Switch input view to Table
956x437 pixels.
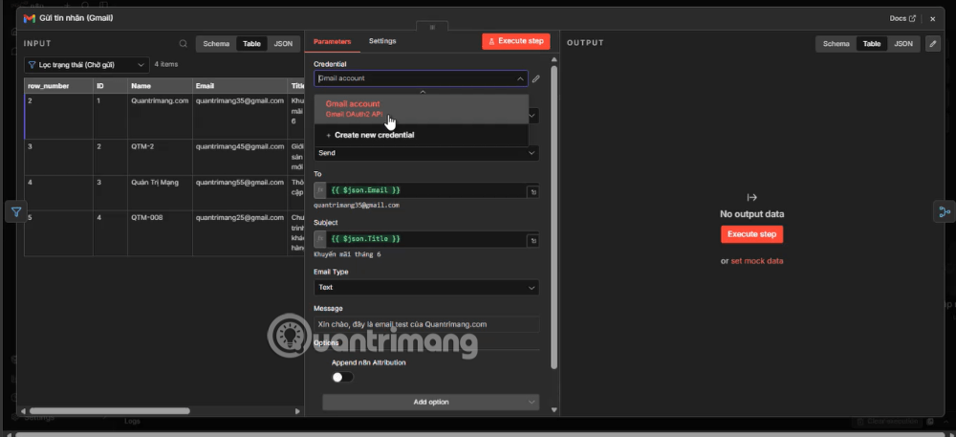(x=251, y=44)
